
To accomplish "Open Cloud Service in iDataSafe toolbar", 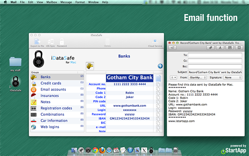I will [155, 43].
